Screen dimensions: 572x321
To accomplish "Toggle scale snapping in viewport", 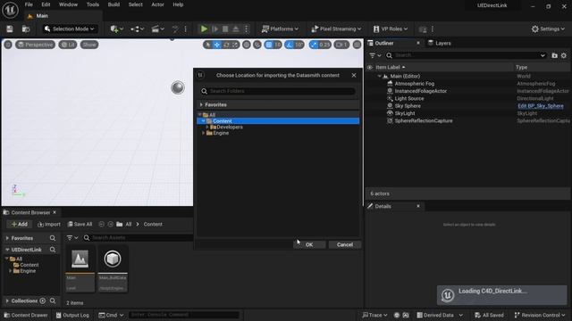I will click(314, 45).
